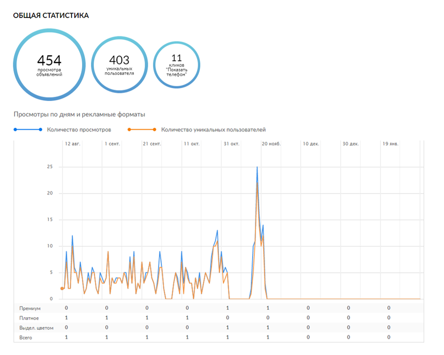Image resolution: width=444 pixels, height=355 pixels.
Task: Click the '20 нояб.' date axis label
Action: [271, 144]
